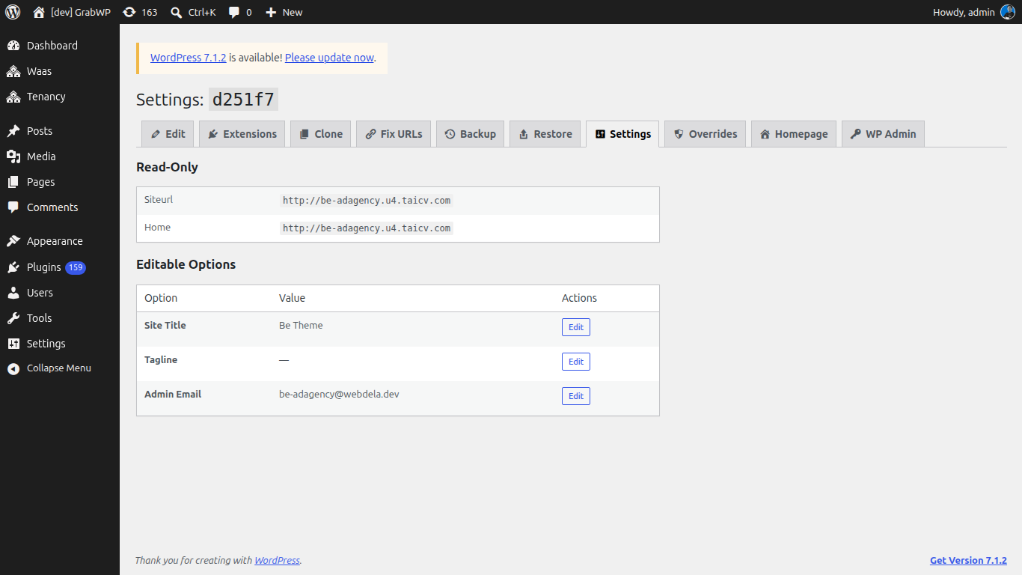Screen dimensions: 1022x575
Task: Edit the Tagline option
Action: click(x=576, y=362)
